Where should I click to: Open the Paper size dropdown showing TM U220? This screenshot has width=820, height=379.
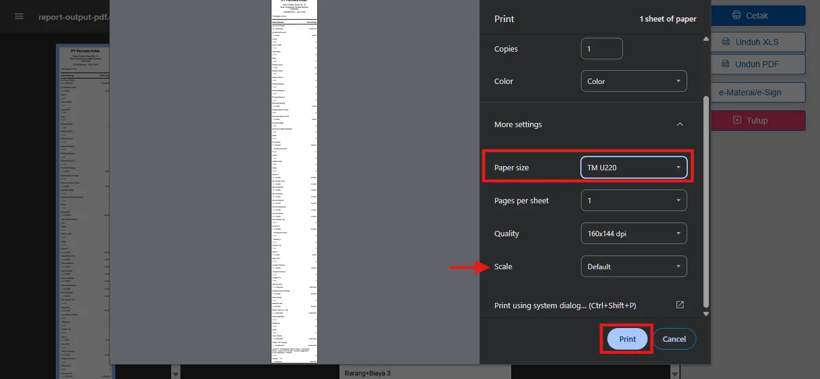click(x=634, y=167)
